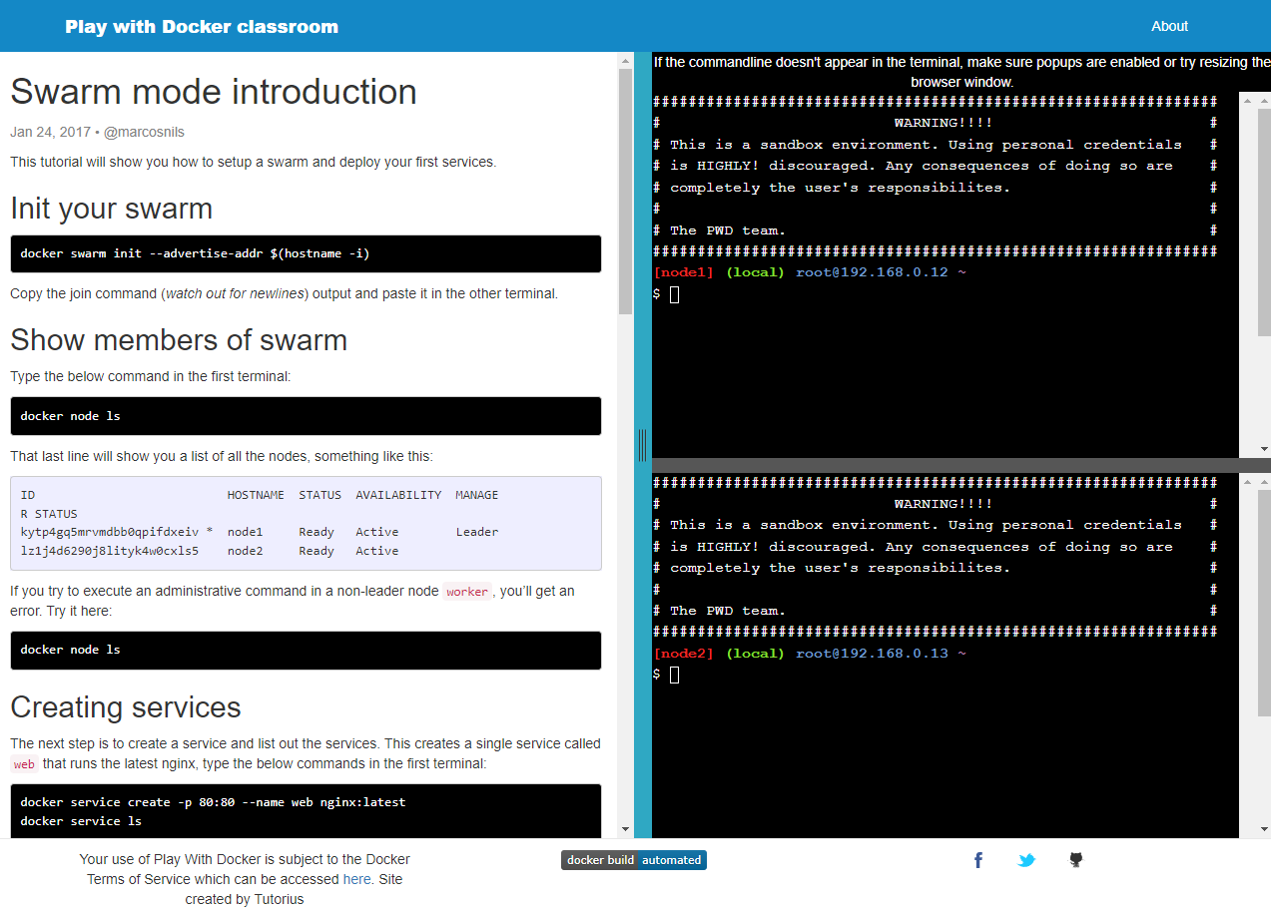Click '[node1]' label in first terminal
Image resolution: width=1271 pixels, height=911 pixels.
tap(684, 272)
